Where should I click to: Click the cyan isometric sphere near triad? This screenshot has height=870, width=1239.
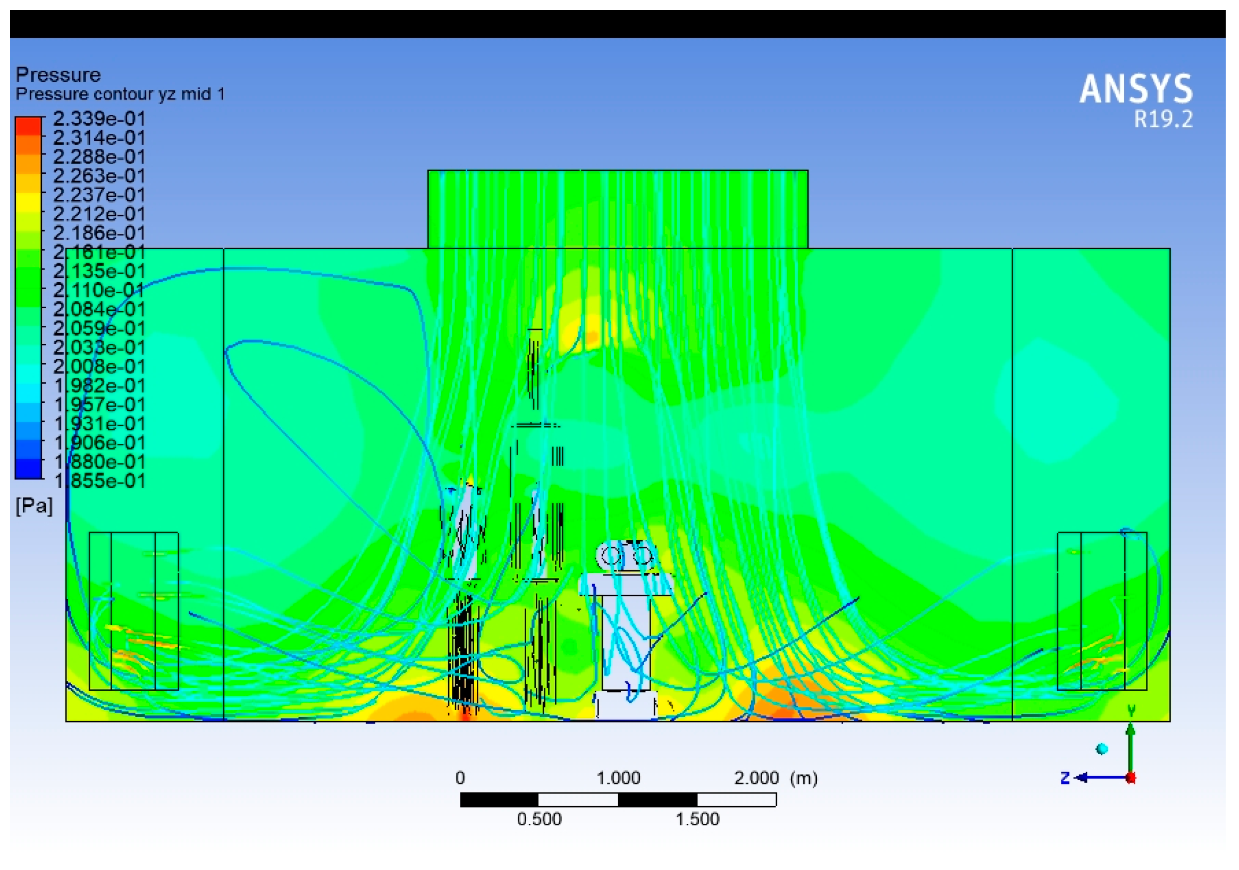1102,749
